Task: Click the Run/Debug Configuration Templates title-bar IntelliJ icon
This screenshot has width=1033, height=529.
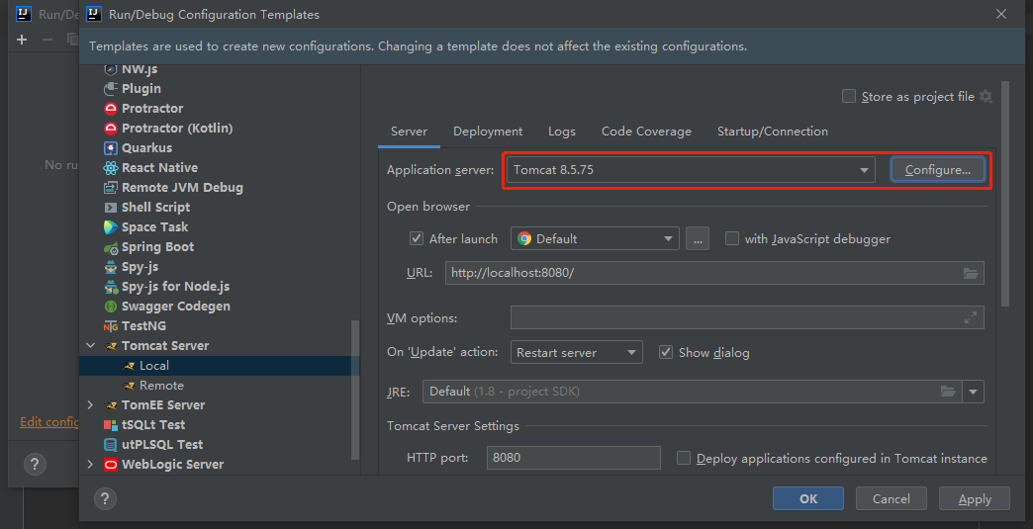Action: [x=94, y=14]
